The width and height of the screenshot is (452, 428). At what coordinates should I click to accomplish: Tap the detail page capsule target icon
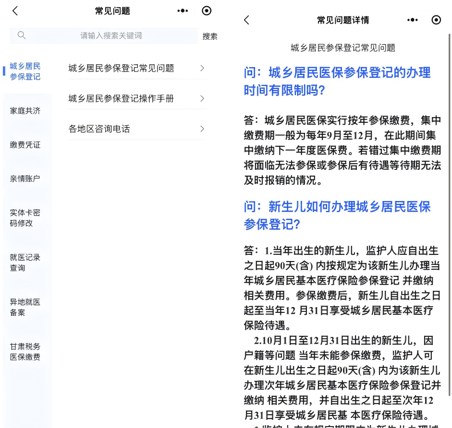(436, 20)
